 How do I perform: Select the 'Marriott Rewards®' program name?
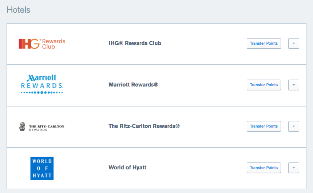133,85
